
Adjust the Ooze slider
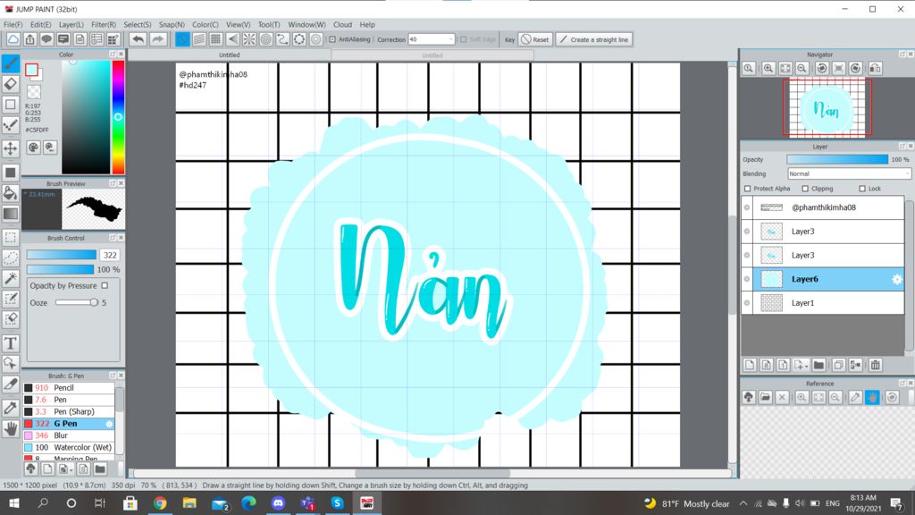tap(77, 302)
